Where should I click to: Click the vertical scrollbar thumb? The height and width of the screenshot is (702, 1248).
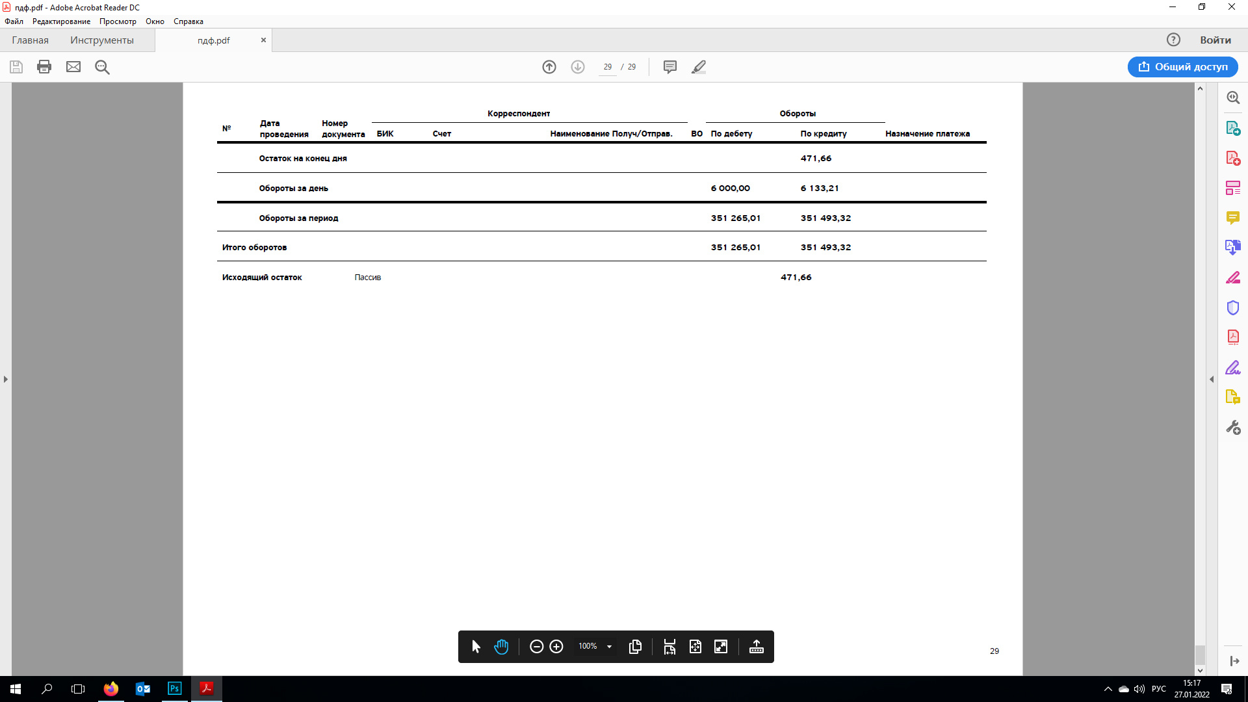tap(1200, 654)
